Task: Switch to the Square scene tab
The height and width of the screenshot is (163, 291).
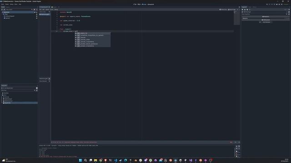Action: point(54,7)
